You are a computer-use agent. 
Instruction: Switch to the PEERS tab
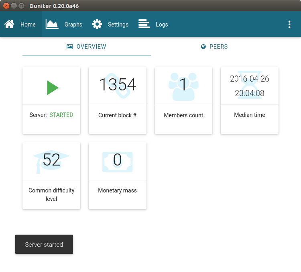[214, 47]
